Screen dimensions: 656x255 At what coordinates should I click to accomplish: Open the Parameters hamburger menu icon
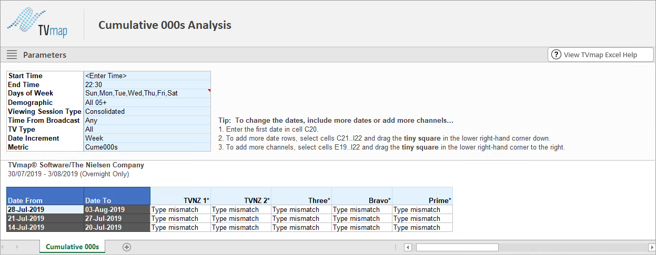12,55
